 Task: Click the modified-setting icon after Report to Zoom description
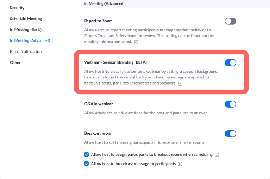(136, 42)
